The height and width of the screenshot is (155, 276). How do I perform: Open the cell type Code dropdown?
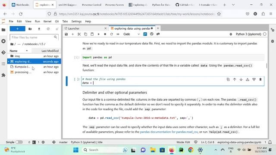click(x=131, y=34)
